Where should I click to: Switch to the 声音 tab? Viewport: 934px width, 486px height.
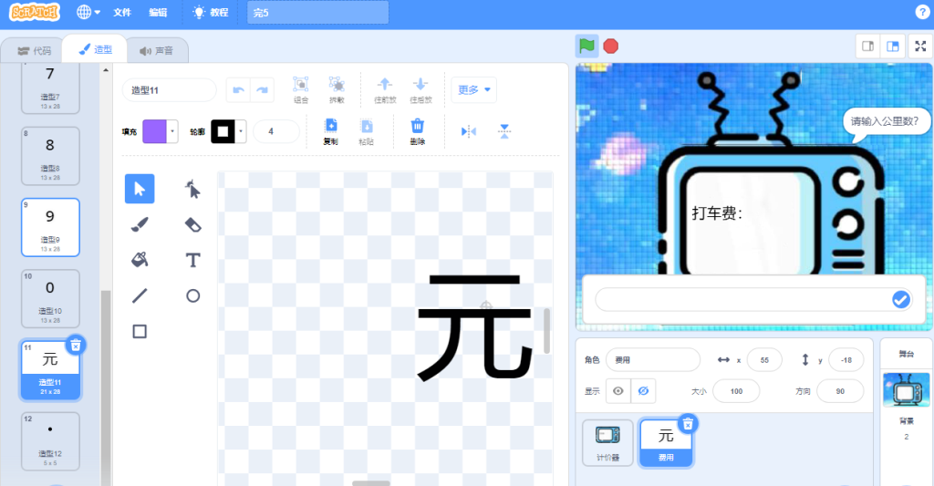157,50
